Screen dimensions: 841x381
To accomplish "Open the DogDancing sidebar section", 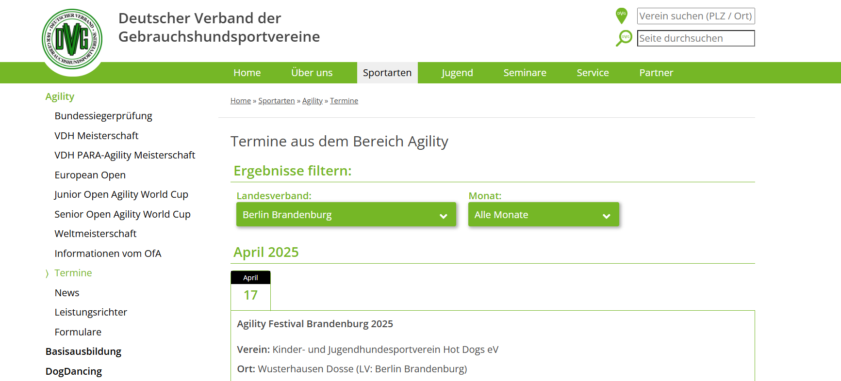I will click(x=74, y=371).
